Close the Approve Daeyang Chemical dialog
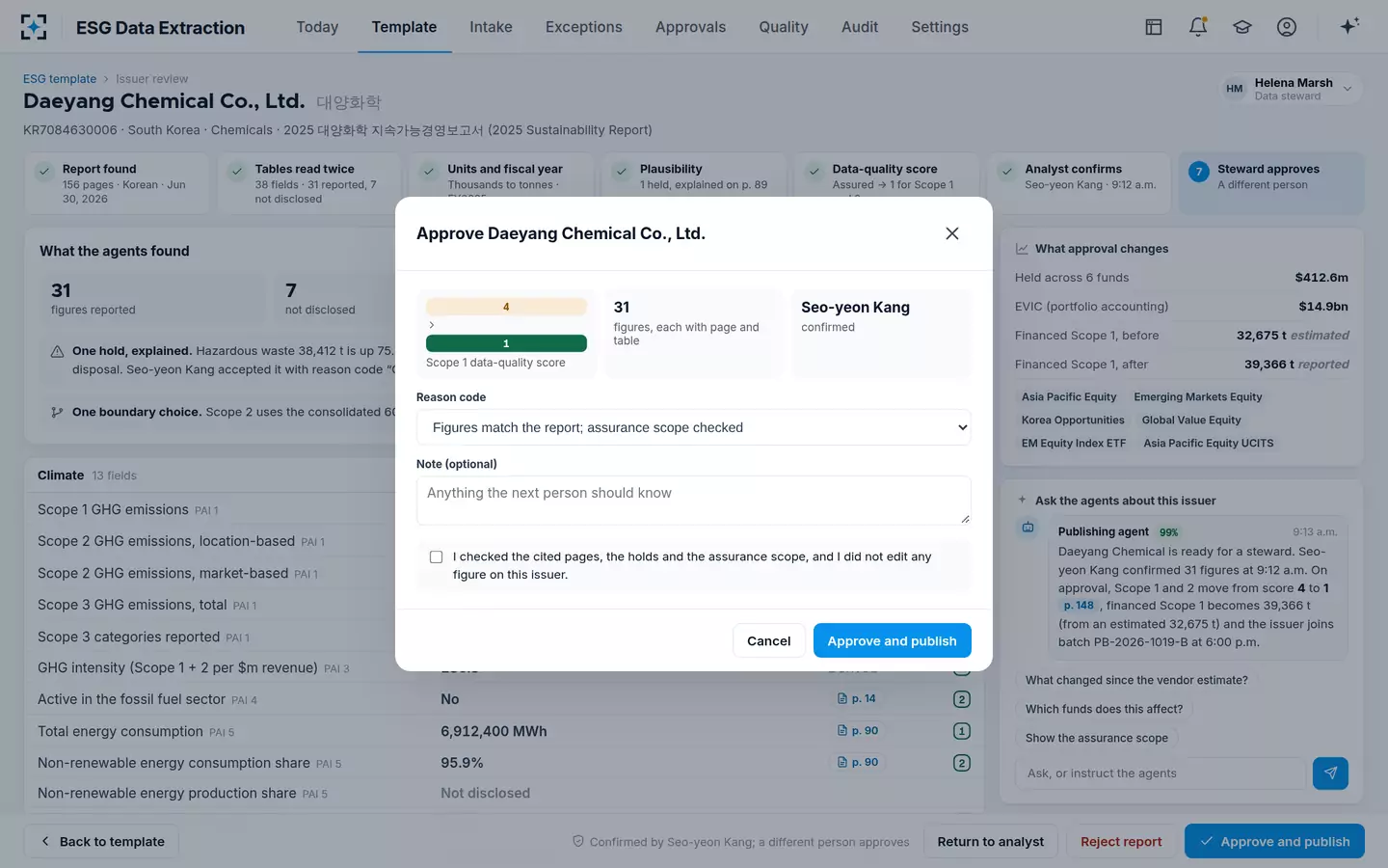 click(x=952, y=233)
